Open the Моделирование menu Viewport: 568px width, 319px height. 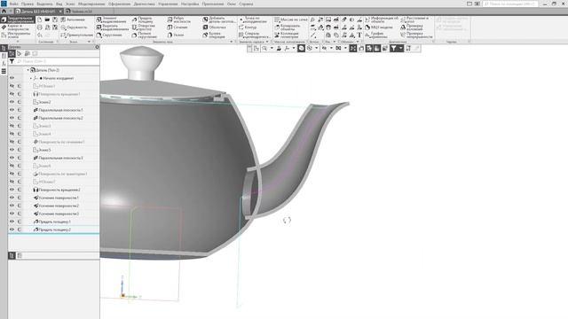click(91, 4)
